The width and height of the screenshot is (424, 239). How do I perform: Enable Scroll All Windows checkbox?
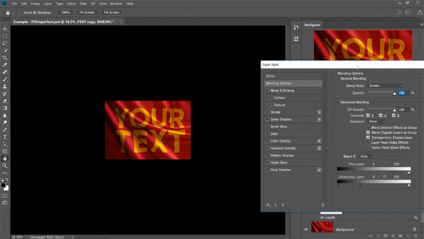click(x=20, y=13)
